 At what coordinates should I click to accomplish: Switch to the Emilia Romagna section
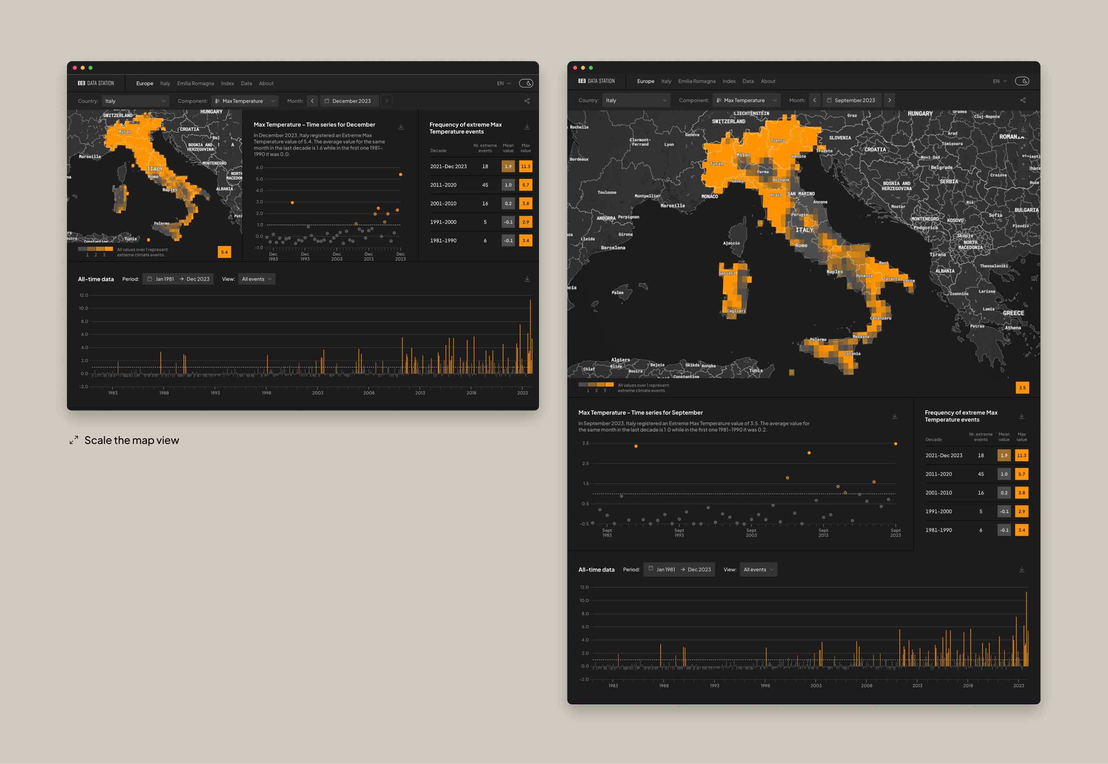pyautogui.click(x=195, y=83)
